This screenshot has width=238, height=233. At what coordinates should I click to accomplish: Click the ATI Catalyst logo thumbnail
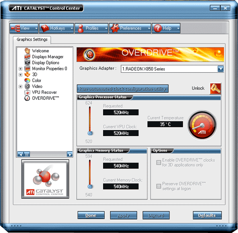pos(45,179)
